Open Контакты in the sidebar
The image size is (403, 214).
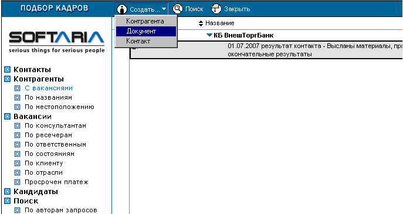[32, 70]
